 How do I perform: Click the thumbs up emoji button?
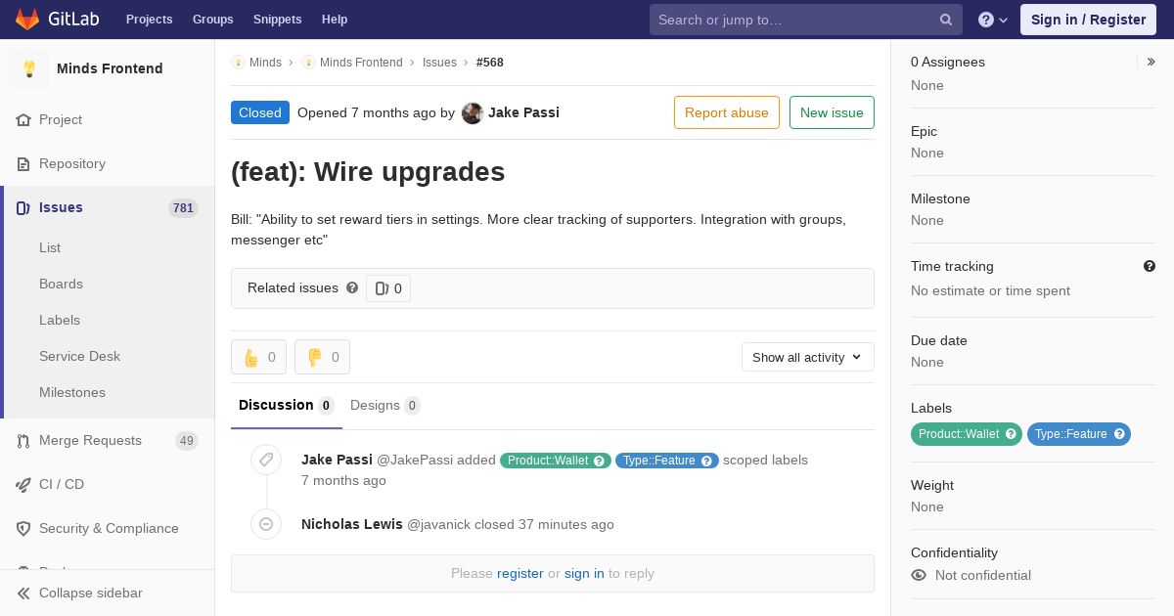click(x=258, y=357)
